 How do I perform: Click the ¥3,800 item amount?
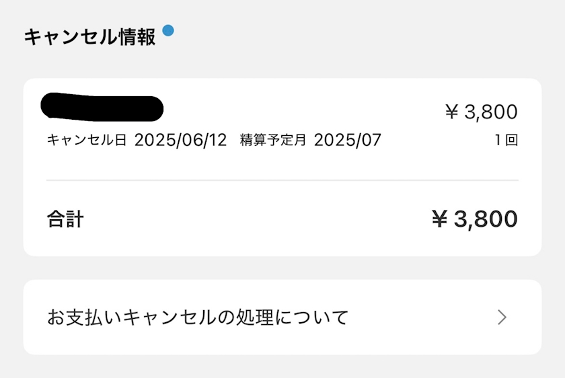point(482,112)
